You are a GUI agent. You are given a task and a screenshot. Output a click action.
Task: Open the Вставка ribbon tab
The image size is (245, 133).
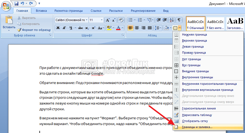coord(41,11)
